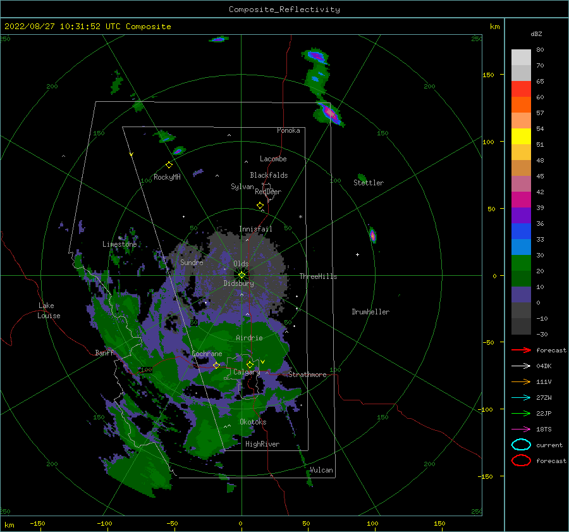Image resolution: width=569 pixels, height=532 pixels.
Task: Click the -100 label on bottom axis
Action: (104, 523)
